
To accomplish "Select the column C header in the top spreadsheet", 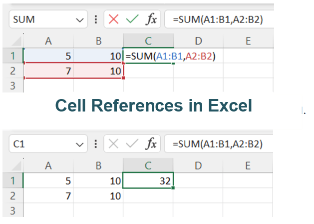I will click(x=148, y=41).
